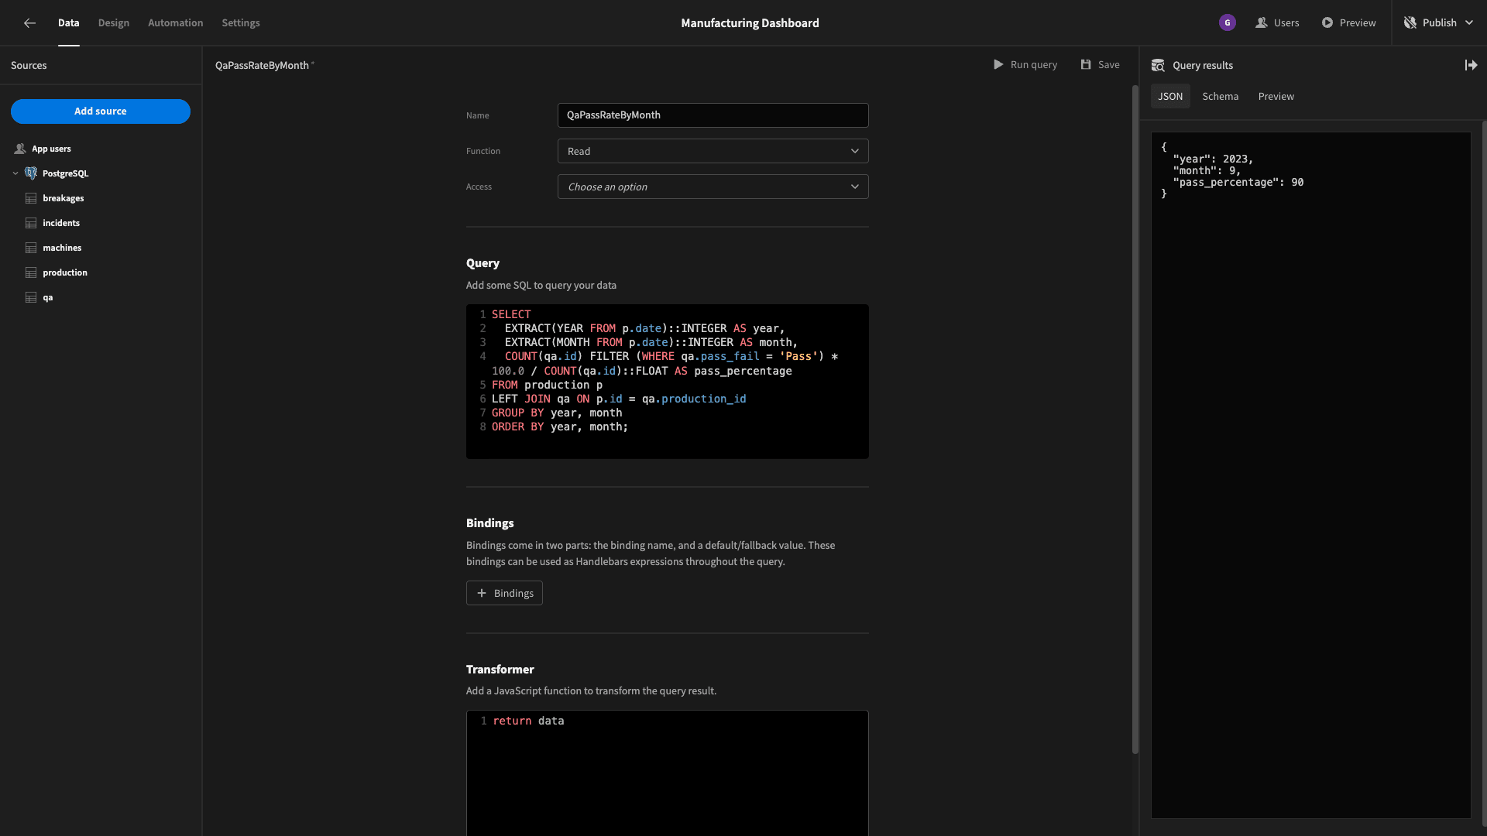Click the add Bindings button

tap(504, 593)
